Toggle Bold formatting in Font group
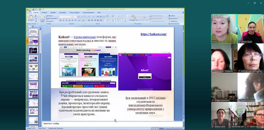 coord(61,21)
